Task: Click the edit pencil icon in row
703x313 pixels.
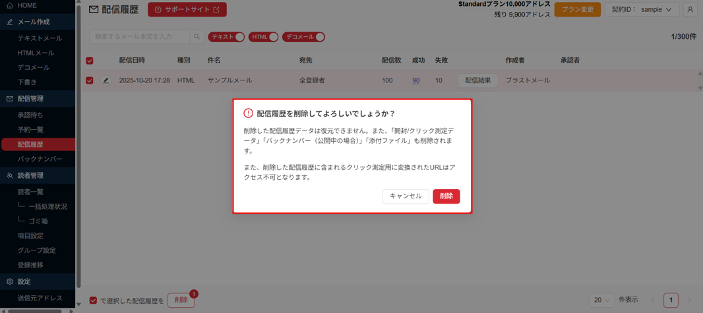Action: coord(106,80)
